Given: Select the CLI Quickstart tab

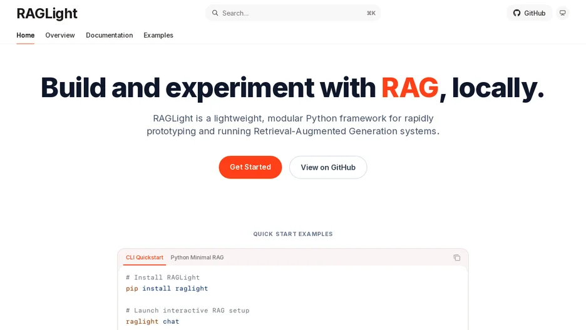Looking at the screenshot, I should (145, 257).
